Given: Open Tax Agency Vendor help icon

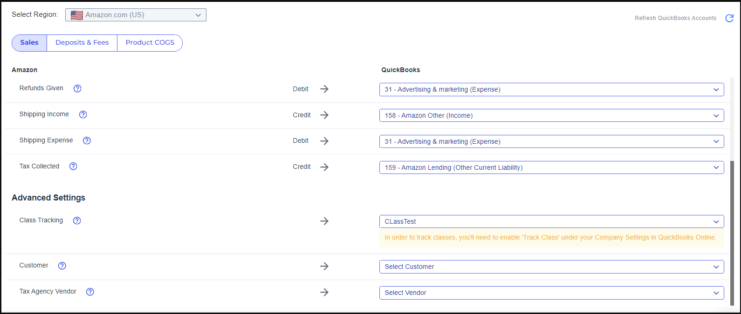Looking at the screenshot, I should click(x=90, y=292).
